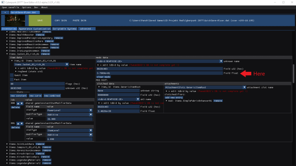Delete stat entry 000
The height and width of the screenshot is (166, 296).
click(15, 107)
